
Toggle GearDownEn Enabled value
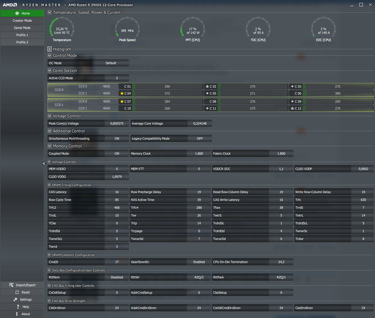pyautogui.click(x=199, y=262)
